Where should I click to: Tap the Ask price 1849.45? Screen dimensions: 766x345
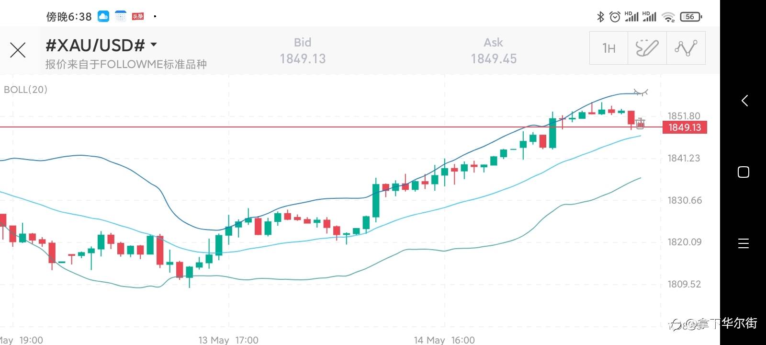[494, 58]
